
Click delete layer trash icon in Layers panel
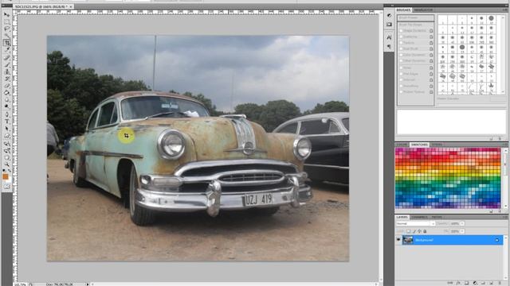point(500,283)
